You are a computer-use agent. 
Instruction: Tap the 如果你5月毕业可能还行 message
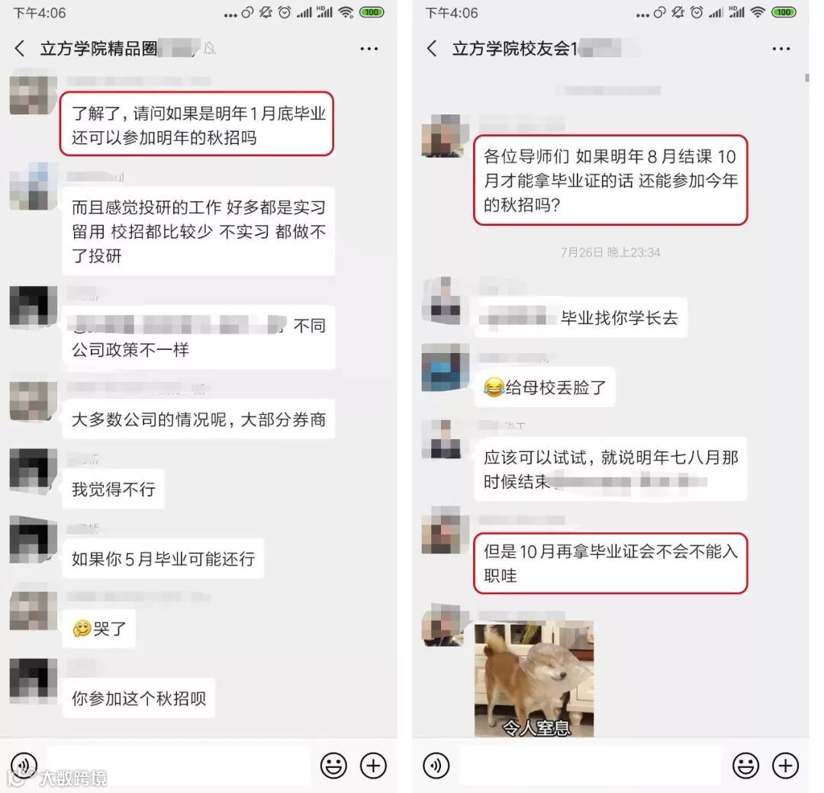pos(163,559)
